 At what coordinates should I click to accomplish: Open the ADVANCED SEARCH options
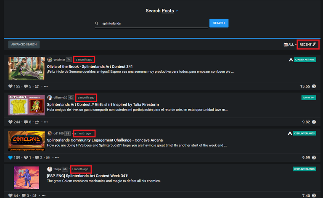pyautogui.click(x=24, y=45)
